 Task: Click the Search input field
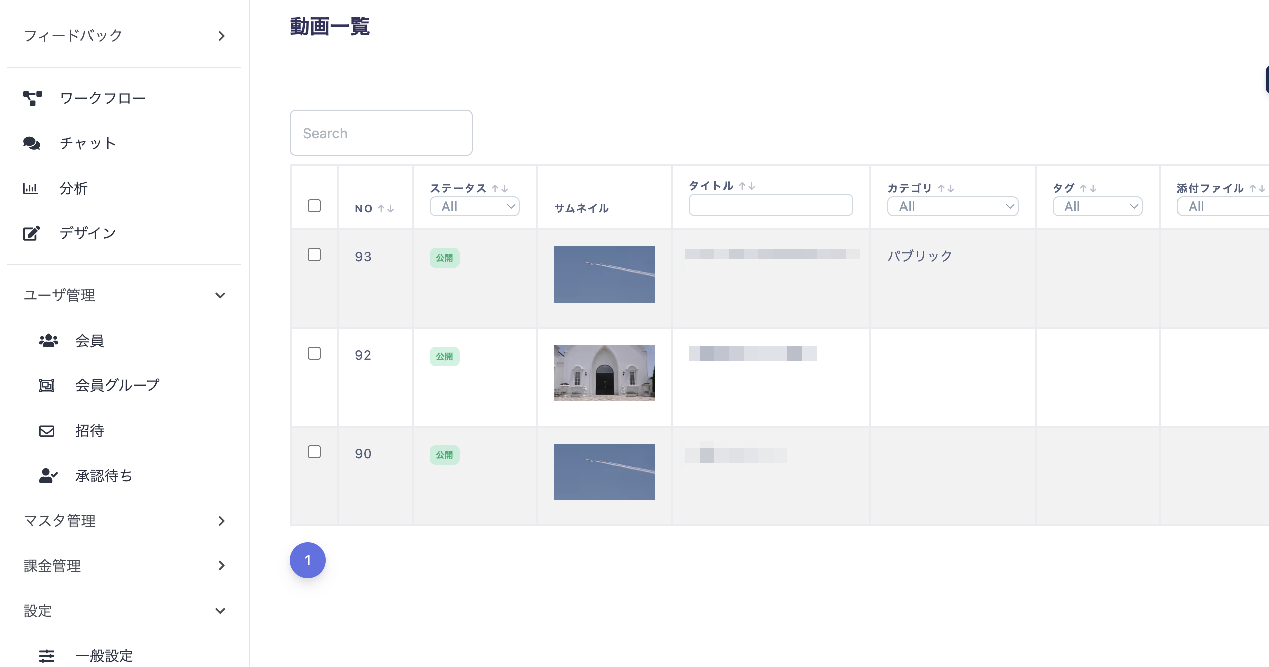pyautogui.click(x=381, y=133)
